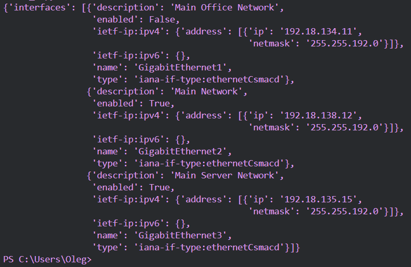Click the GigabitEthernet1 interface name
The width and height of the screenshot is (411, 267).
pos(180,68)
